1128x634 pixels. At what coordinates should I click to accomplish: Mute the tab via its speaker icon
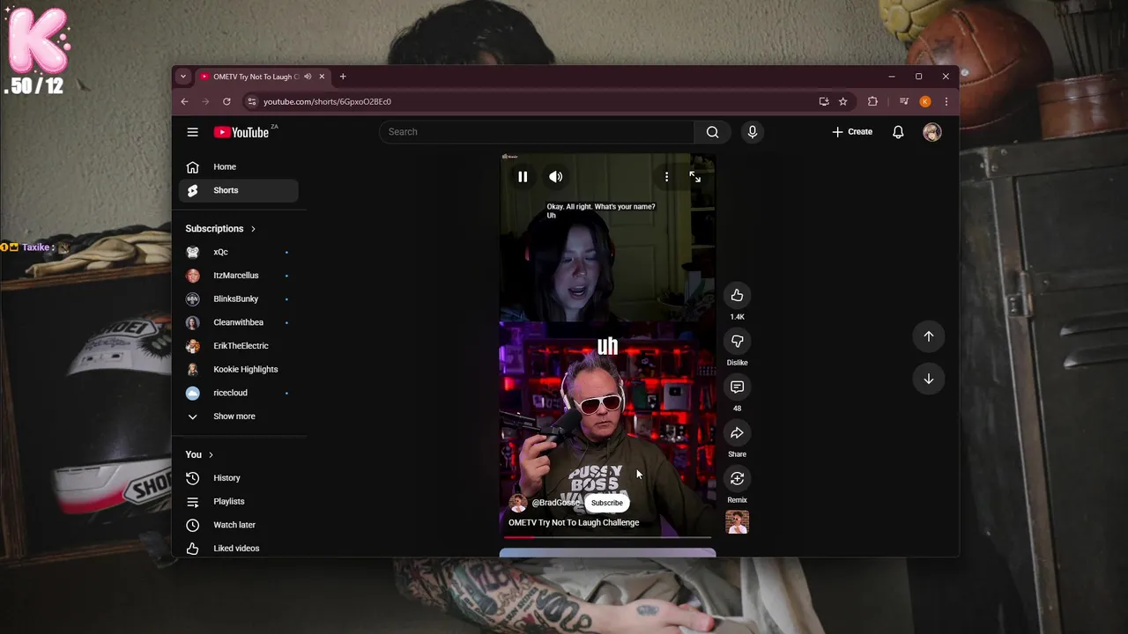(308, 77)
